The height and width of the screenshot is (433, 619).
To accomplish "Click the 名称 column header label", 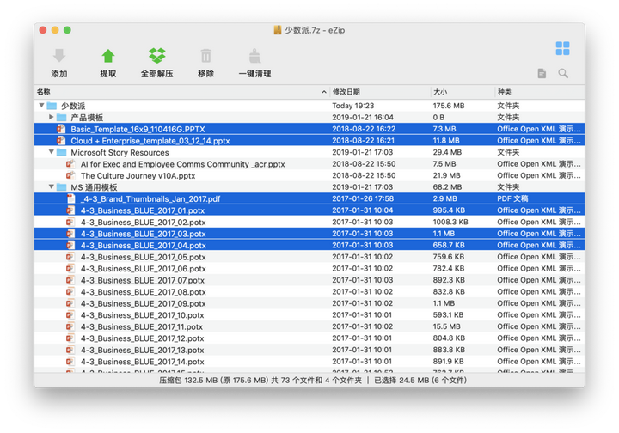I will [44, 92].
